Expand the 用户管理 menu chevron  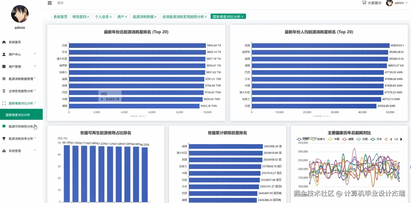tap(35, 66)
